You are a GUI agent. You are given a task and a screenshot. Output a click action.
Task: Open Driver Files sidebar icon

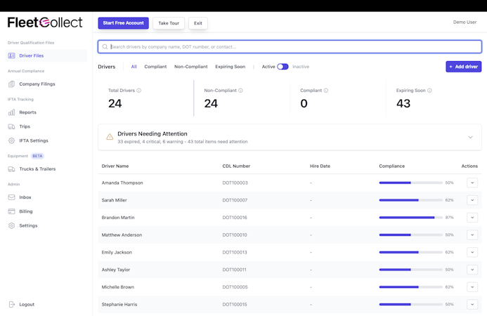[x=11, y=55]
